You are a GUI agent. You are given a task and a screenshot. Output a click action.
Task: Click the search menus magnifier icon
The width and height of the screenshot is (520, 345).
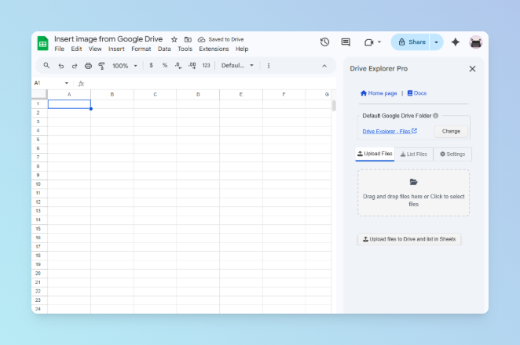tap(46, 66)
